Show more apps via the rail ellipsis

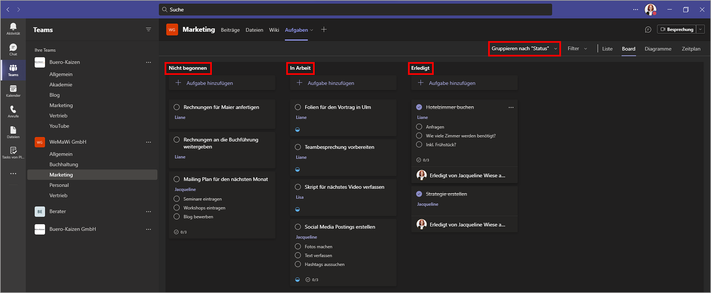click(13, 174)
